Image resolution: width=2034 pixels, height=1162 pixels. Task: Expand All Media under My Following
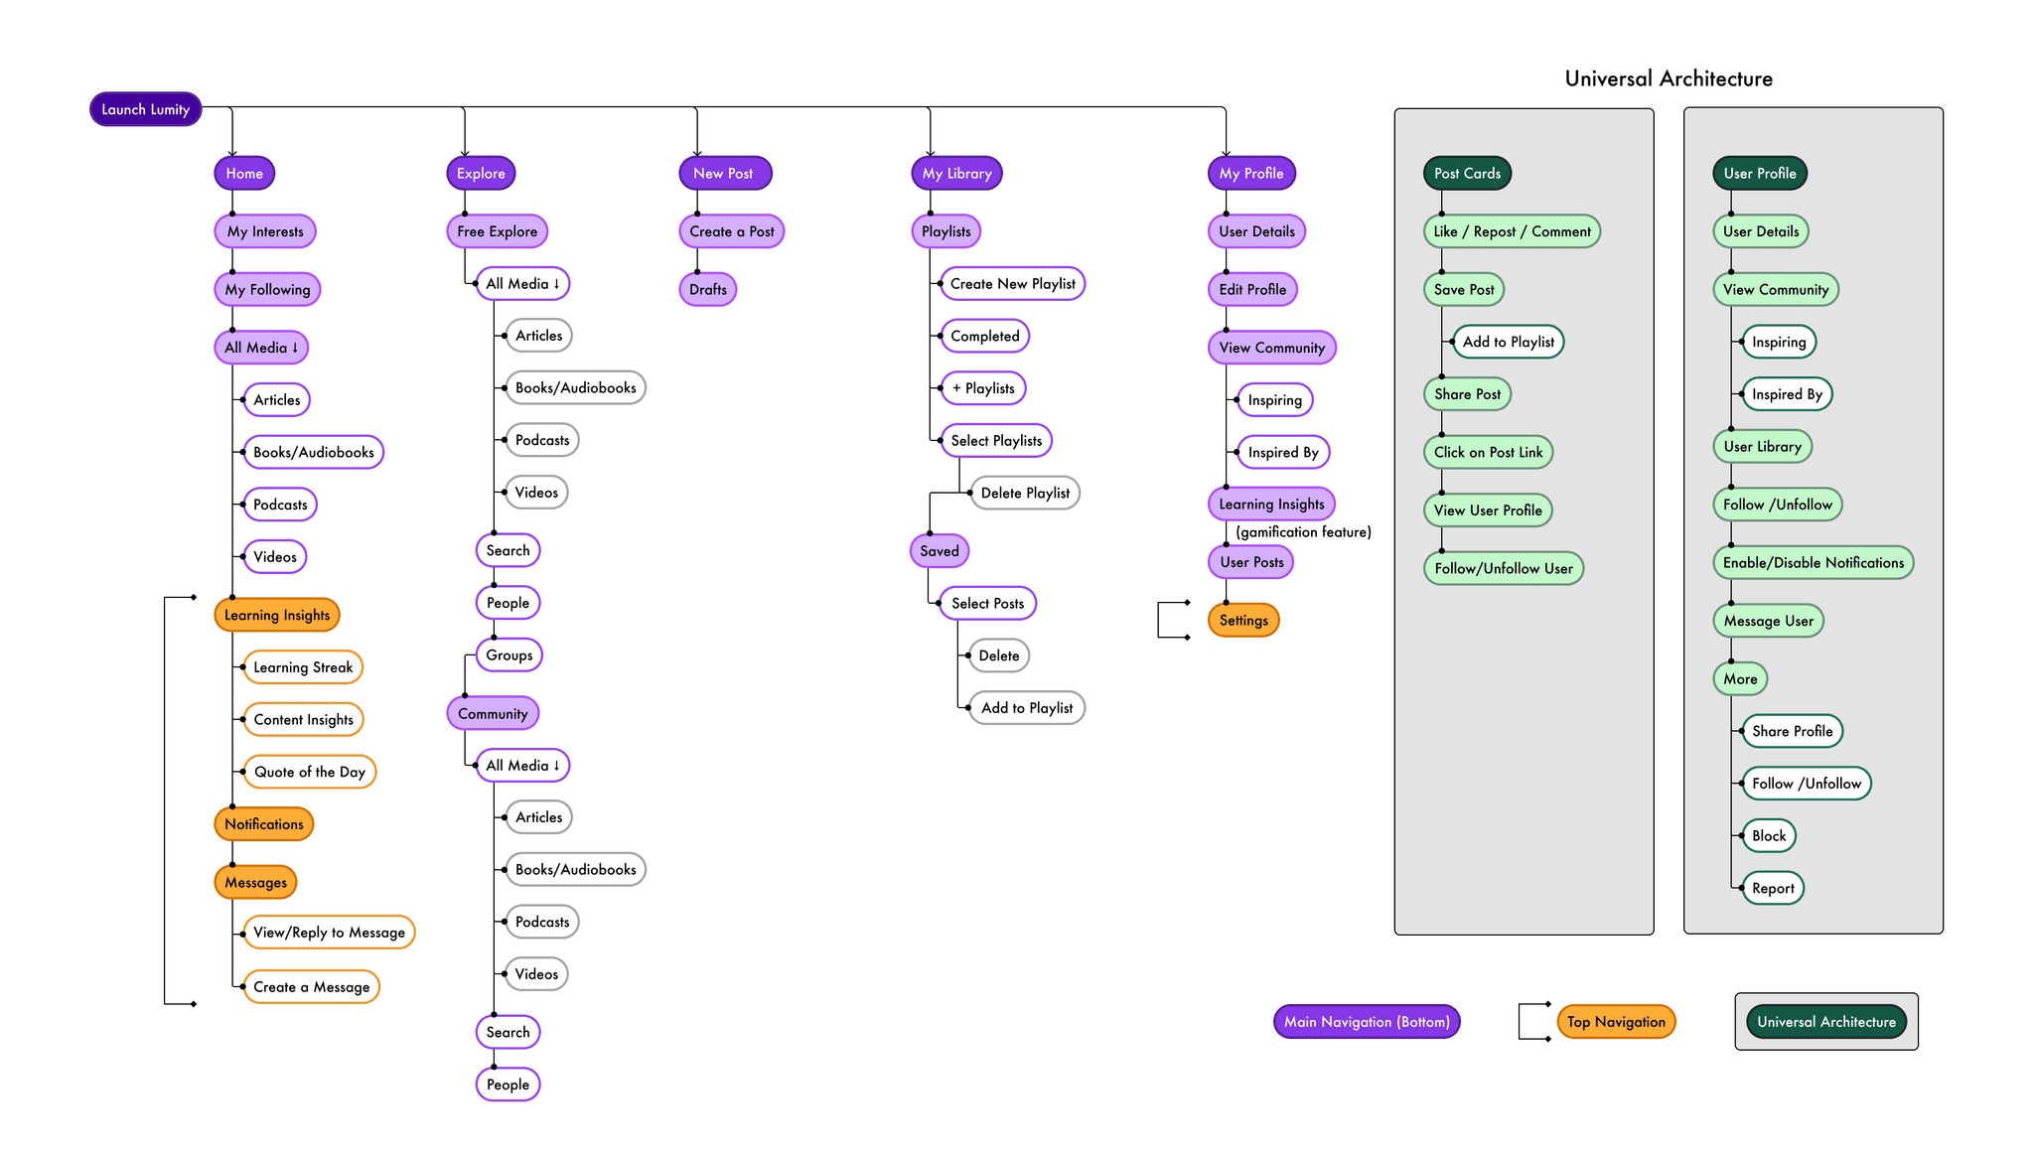click(x=261, y=348)
